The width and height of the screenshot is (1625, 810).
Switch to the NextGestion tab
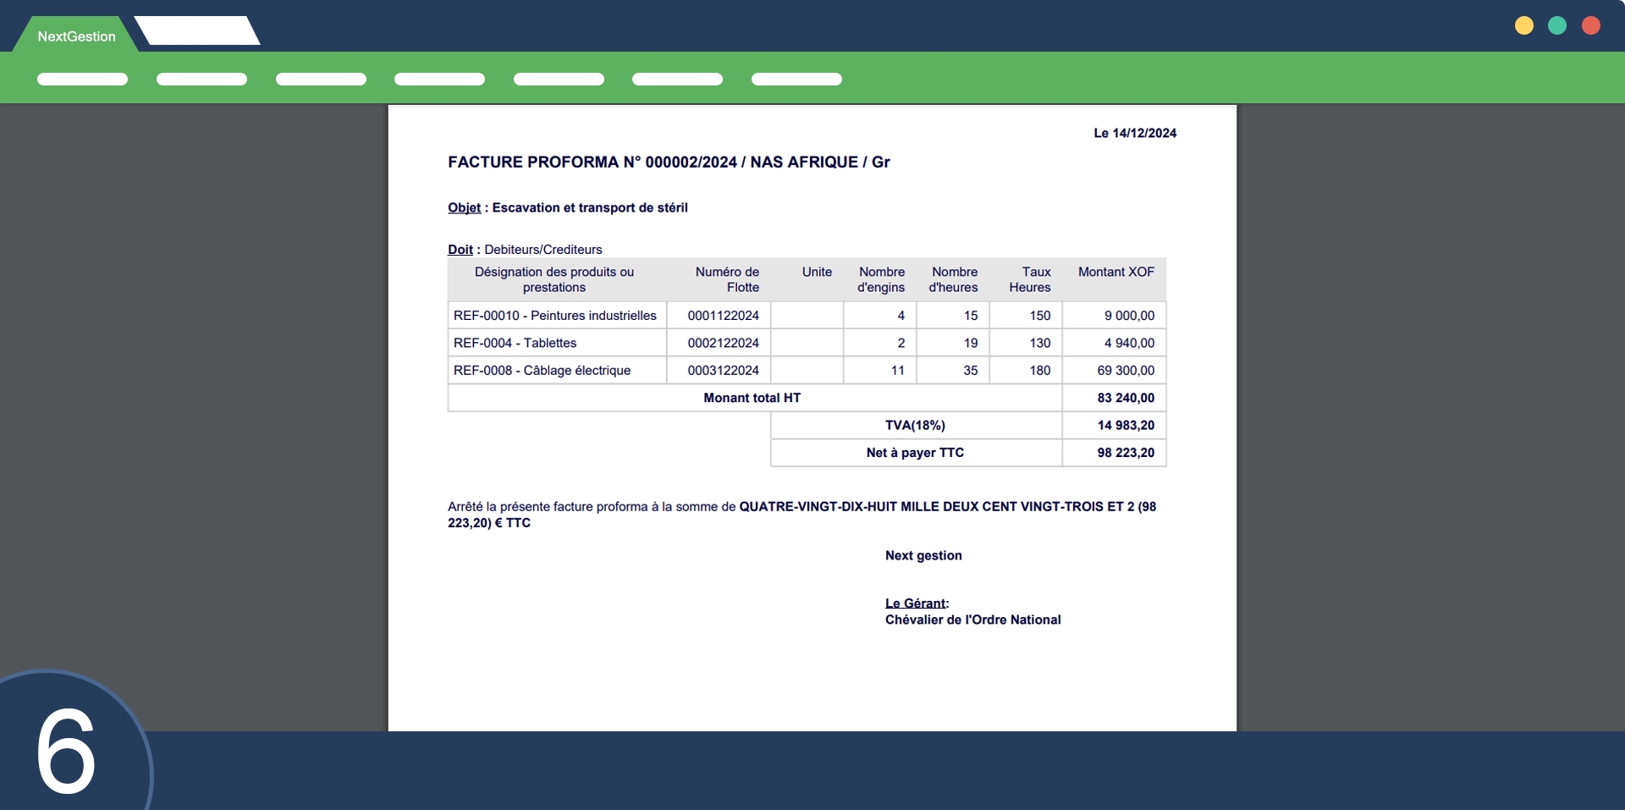(x=76, y=36)
